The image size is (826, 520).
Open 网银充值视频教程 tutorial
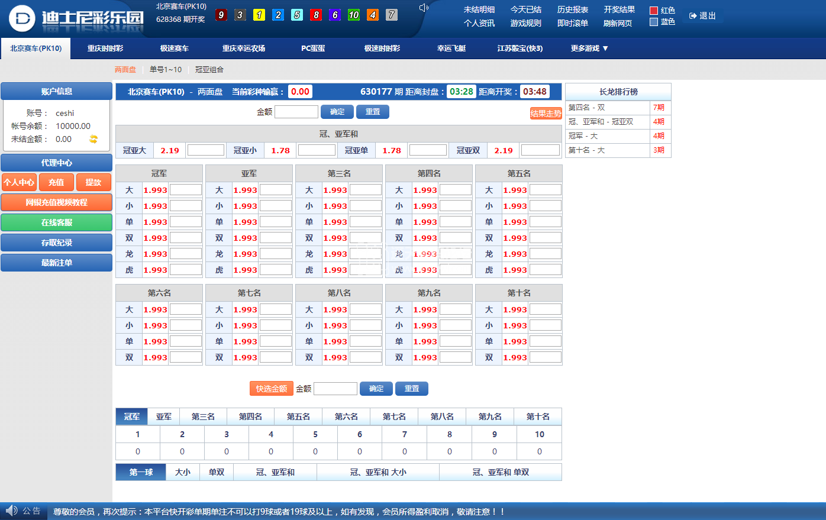tap(56, 202)
